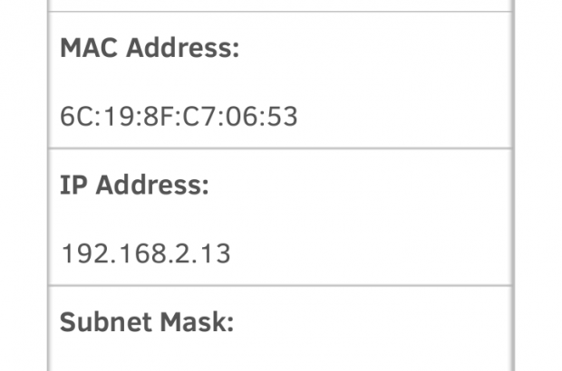Viewport: 562px width, 371px height.
Task: Click the divider line above MAC Address
Action: (x=281, y=12)
